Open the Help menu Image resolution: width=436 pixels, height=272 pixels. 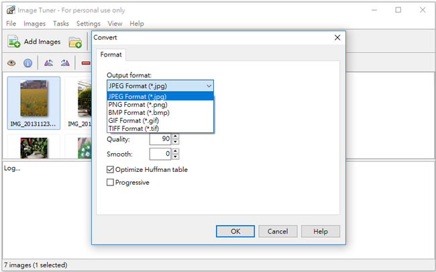pyautogui.click(x=137, y=24)
